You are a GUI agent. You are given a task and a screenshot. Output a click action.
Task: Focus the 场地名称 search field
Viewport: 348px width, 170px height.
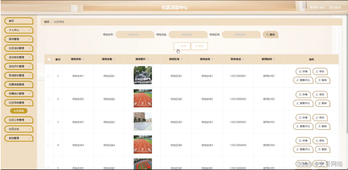pyautogui.click(x=135, y=34)
